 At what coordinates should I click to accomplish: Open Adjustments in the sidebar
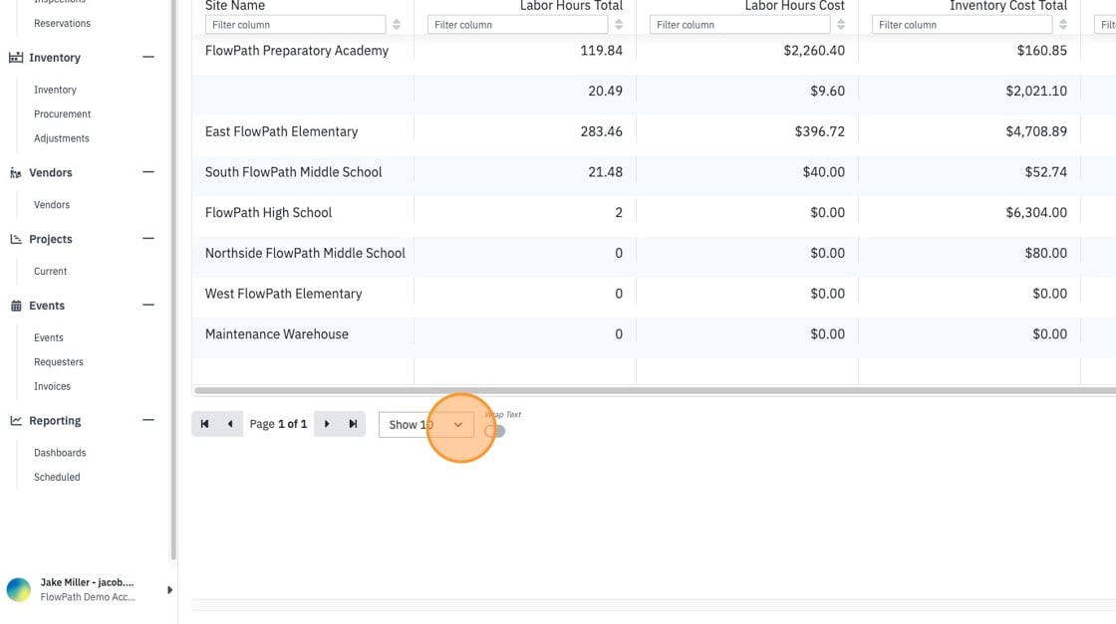pyautogui.click(x=61, y=138)
